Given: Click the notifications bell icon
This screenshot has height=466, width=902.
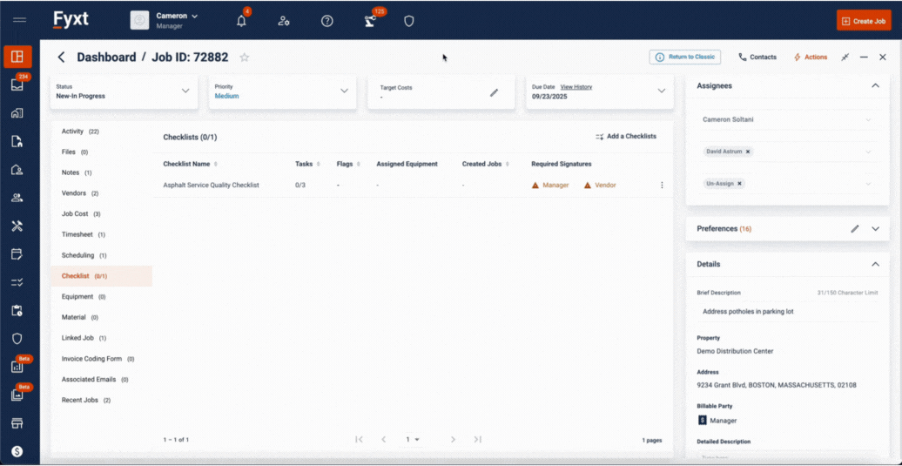Looking at the screenshot, I should [x=241, y=21].
